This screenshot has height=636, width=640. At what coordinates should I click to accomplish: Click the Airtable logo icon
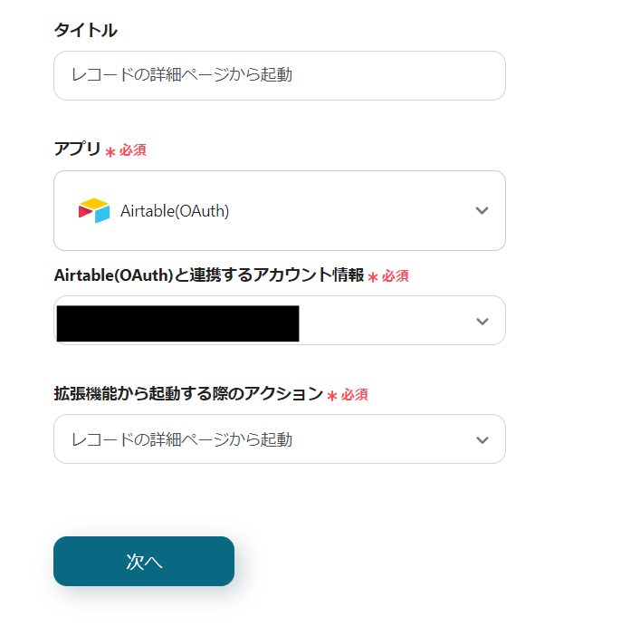pos(93,211)
